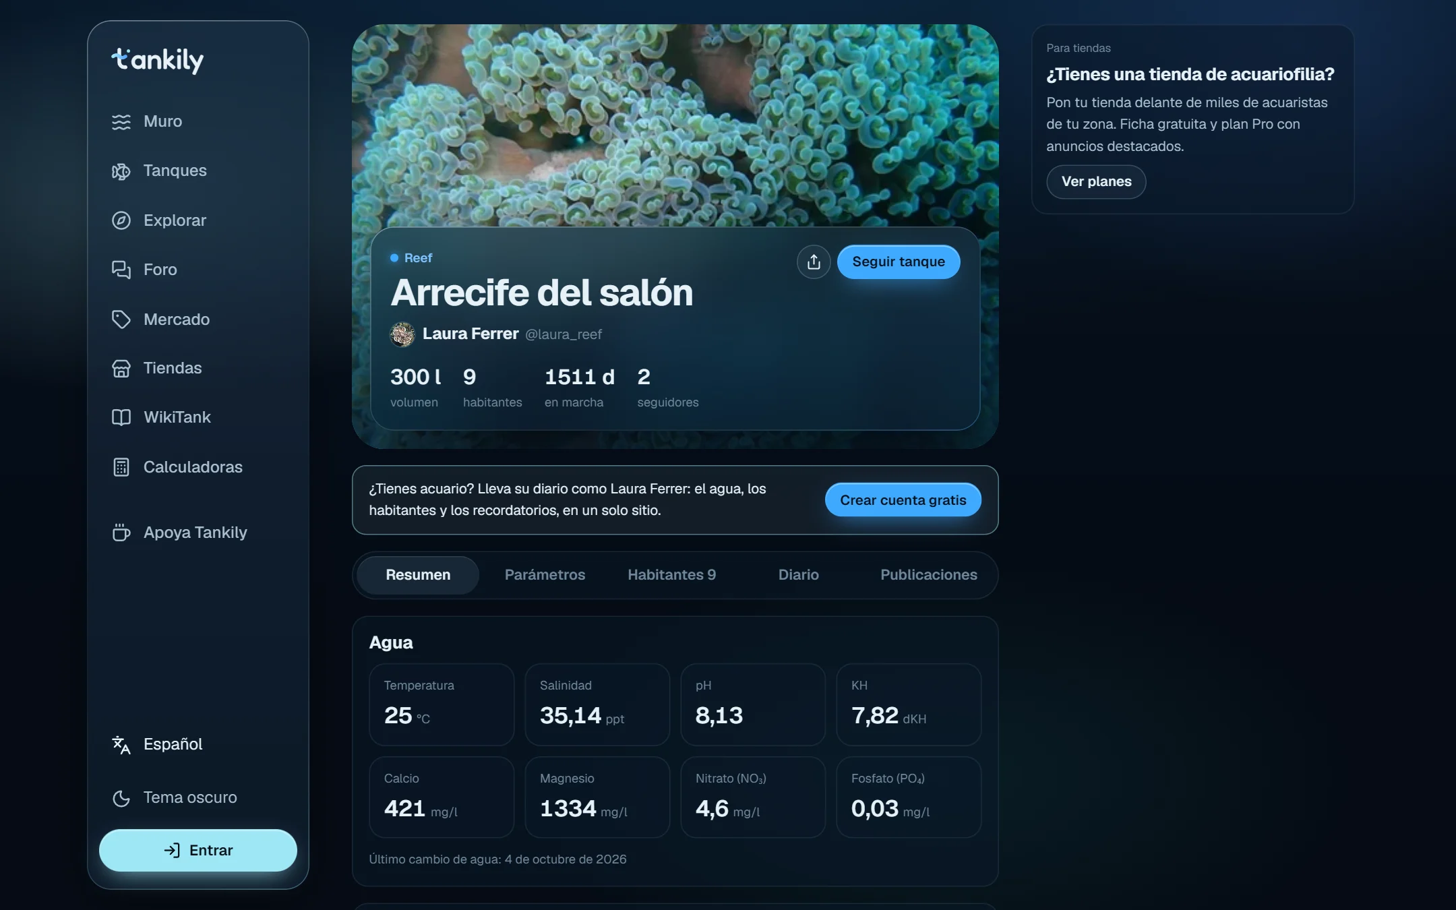Click Apoya Tankily coffee cup icon
1456x910 pixels.
(x=121, y=533)
